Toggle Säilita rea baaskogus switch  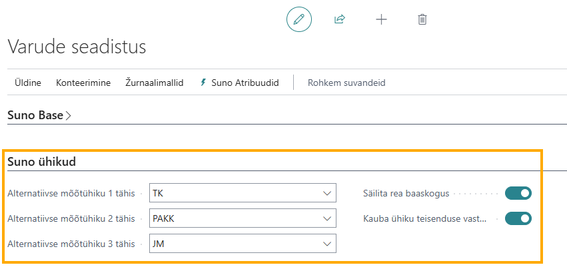point(518,193)
